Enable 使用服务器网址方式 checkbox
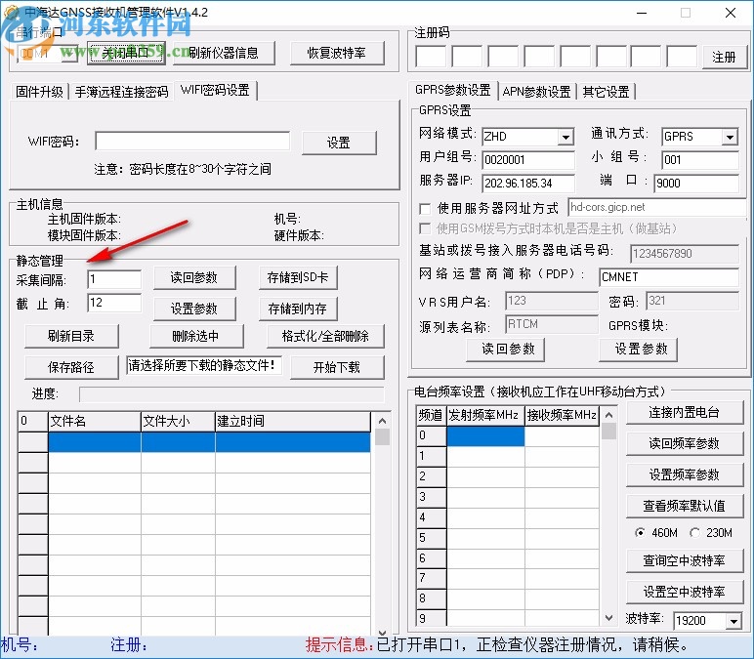The width and height of the screenshot is (754, 659). [x=425, y=209]
